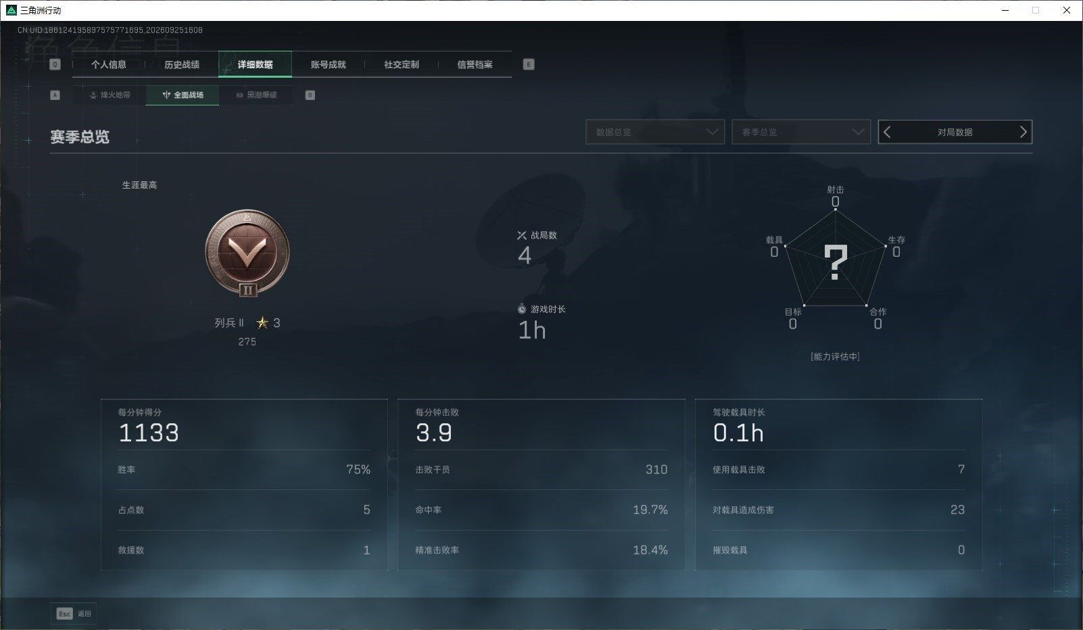Click the left arrow beside 对局数据
Image resolution: width=1083 pixels, height=630 pixels.
(888, 132)
